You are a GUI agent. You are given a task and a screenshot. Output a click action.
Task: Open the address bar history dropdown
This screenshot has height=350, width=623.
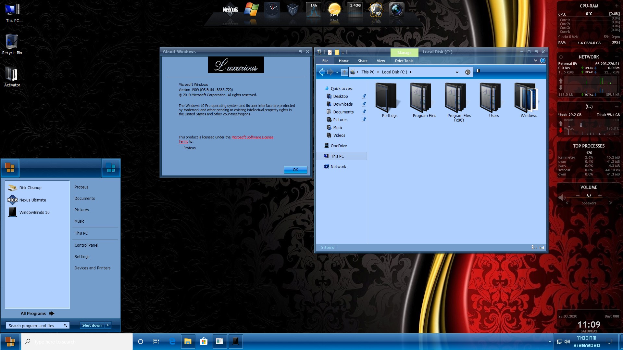click(x=457, y=72)
